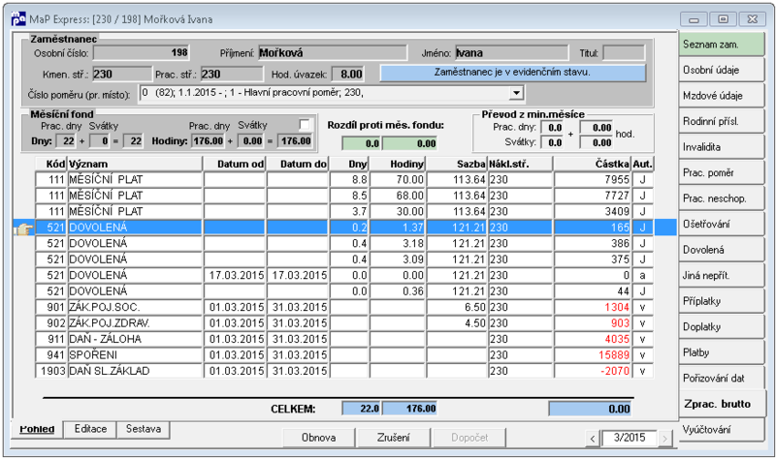Click the MaP Express app icon in title bar
The height and width of the screenshot is (458, 776).
18,18
